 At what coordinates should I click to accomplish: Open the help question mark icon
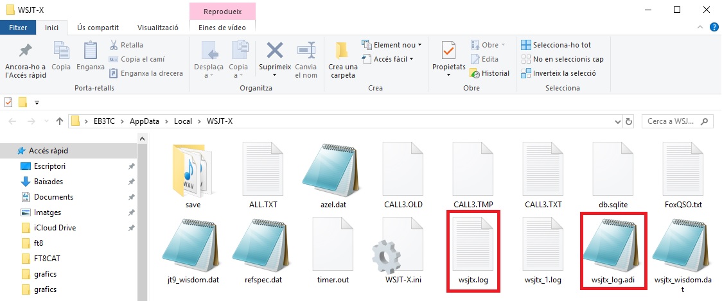coord(714,28)
